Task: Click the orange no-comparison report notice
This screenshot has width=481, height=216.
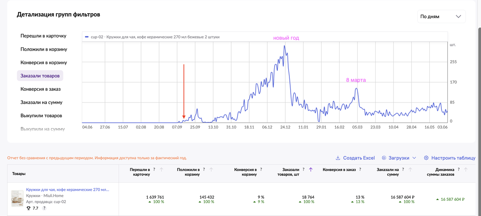Action: point(97,158)
